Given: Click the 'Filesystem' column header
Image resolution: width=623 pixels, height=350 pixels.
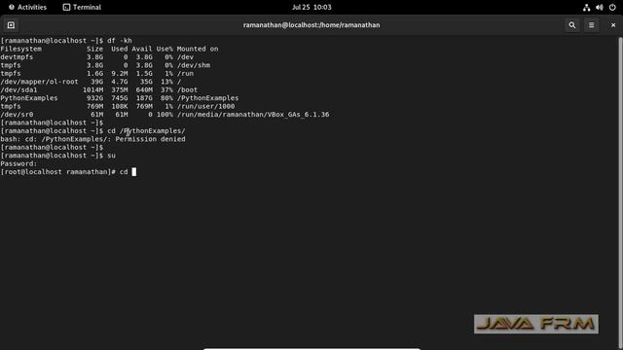Looking at the screenshot, I should tap(21, 49).
